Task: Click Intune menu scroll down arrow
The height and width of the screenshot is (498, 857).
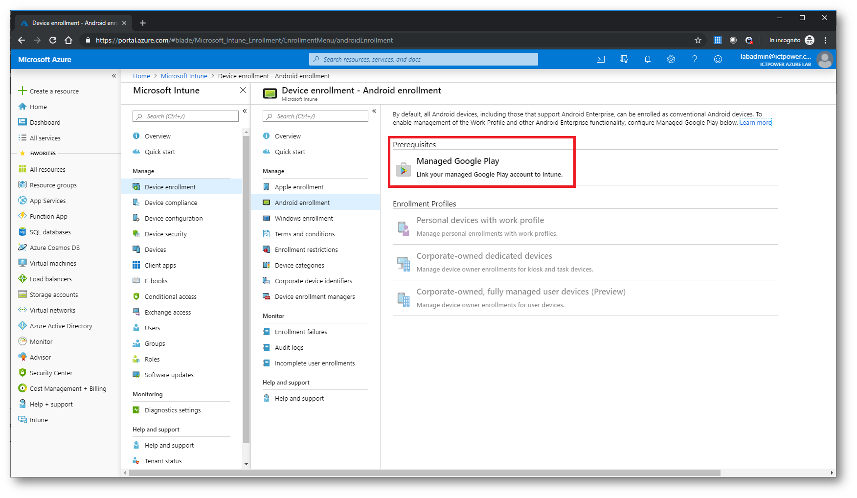Action: point(246,464)
